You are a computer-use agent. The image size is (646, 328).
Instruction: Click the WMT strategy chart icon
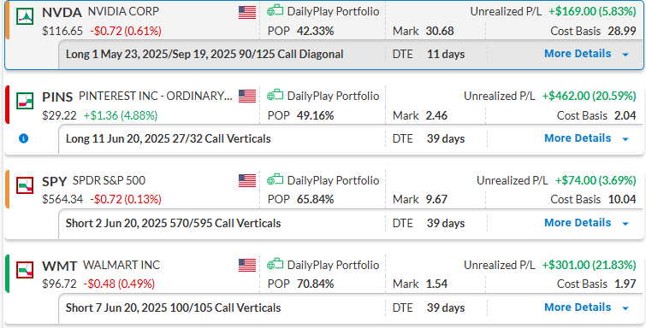point(25,270)
